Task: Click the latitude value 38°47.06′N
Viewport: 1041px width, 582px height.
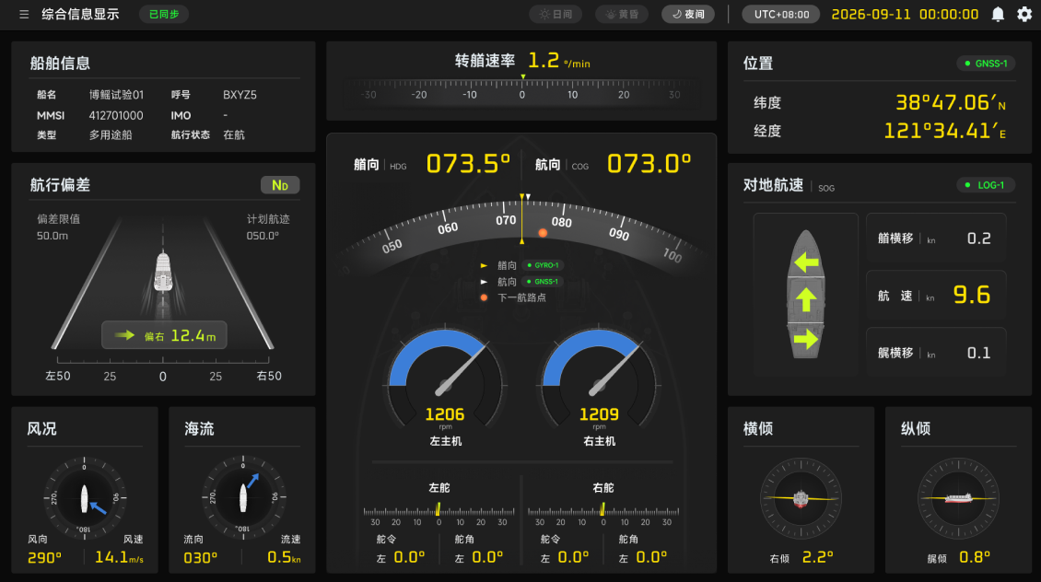Action: point(951,102)
